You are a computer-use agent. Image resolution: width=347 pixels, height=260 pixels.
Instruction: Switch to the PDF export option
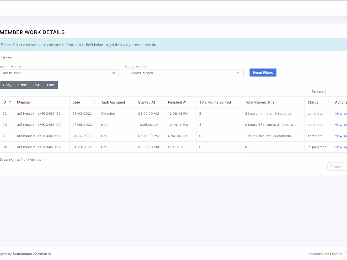(x=37, y=85)
